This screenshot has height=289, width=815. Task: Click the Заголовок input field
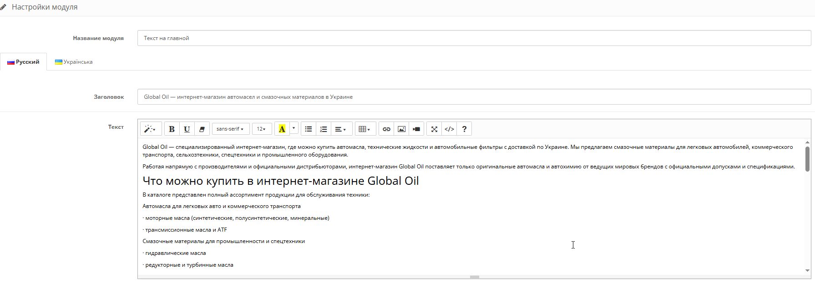tap(474, 97)
